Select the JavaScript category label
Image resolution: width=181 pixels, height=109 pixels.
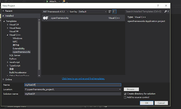[14, 62]
